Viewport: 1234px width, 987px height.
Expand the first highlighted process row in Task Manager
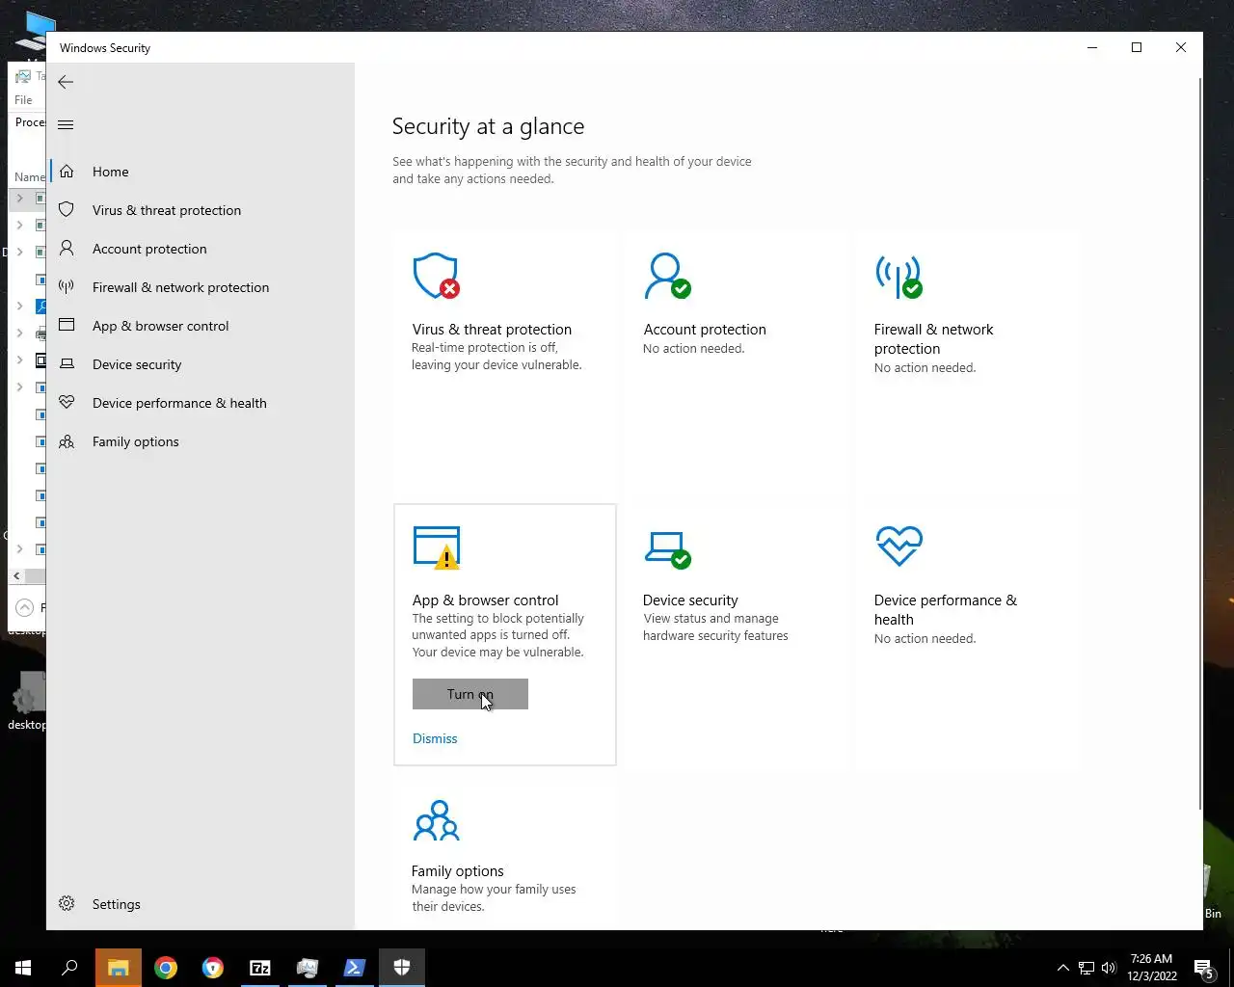point(19,198)
